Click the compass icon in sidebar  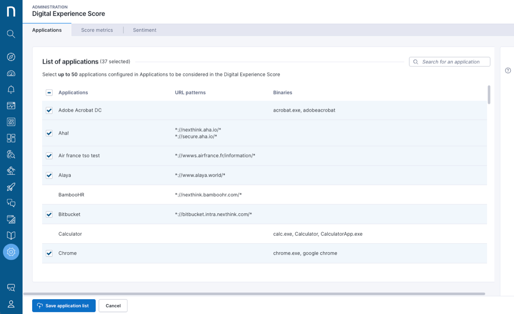[11, 57]
